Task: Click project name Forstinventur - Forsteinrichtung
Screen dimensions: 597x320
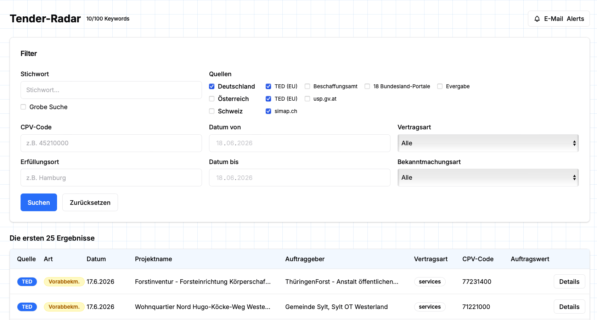Action: click(x=203, y=281)
